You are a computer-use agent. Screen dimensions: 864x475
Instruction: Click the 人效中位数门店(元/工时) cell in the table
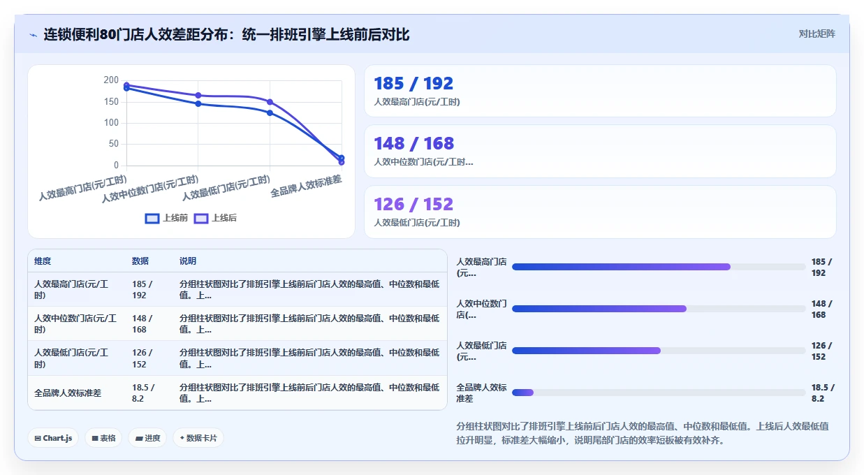point(75,323)
